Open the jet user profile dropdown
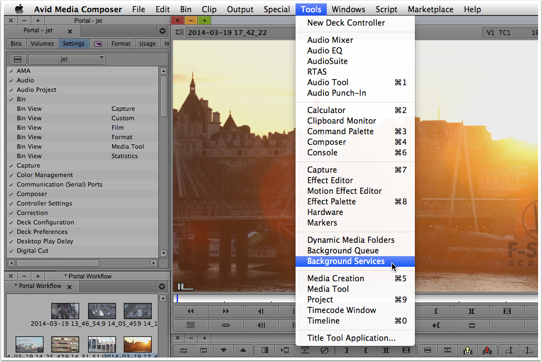The width and height of the screenshot is (542, 362). coord(67,59)
